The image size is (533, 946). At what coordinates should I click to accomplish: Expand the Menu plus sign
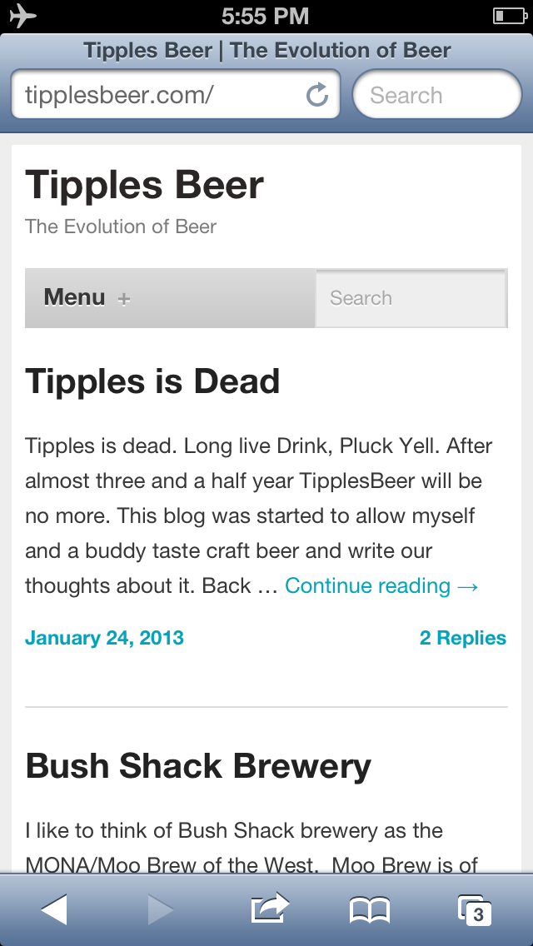point(124,299)
